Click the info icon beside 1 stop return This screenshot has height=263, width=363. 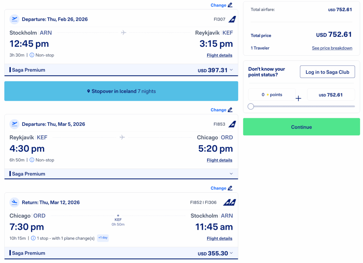coord(33,238)
